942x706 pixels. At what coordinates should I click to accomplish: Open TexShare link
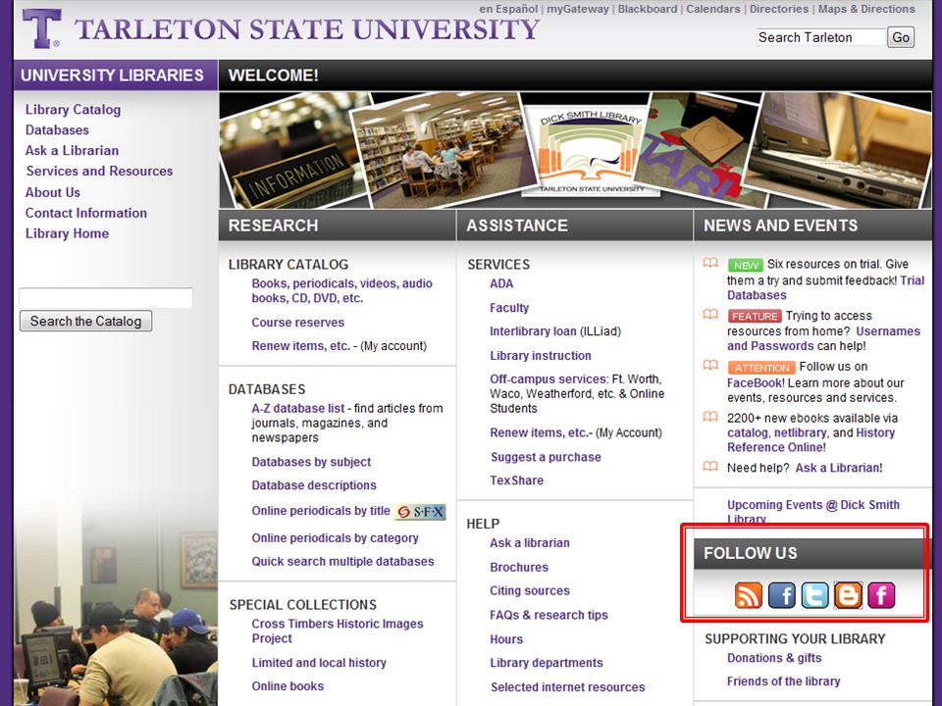517,480
